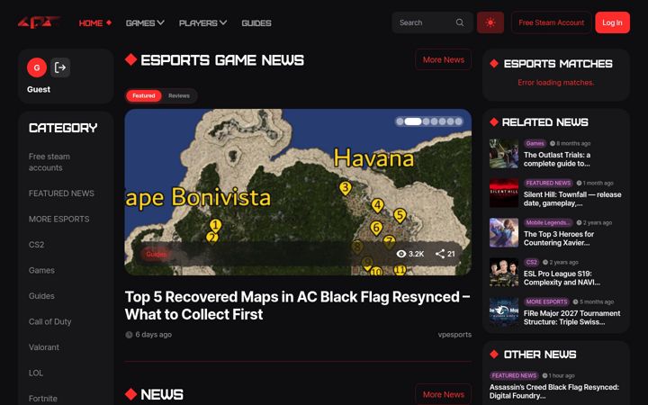
Task: Toggle light theme with sun icon
Action: pos(490,22)
